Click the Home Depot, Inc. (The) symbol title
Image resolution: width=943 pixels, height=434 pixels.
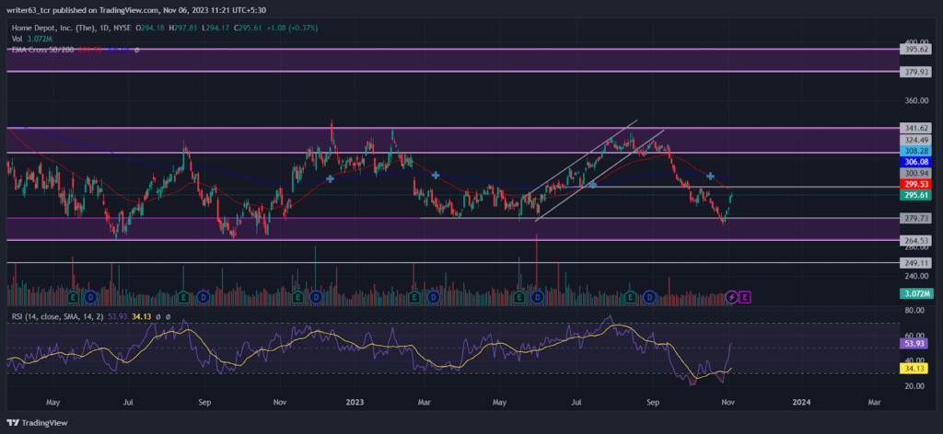[54, 29]
